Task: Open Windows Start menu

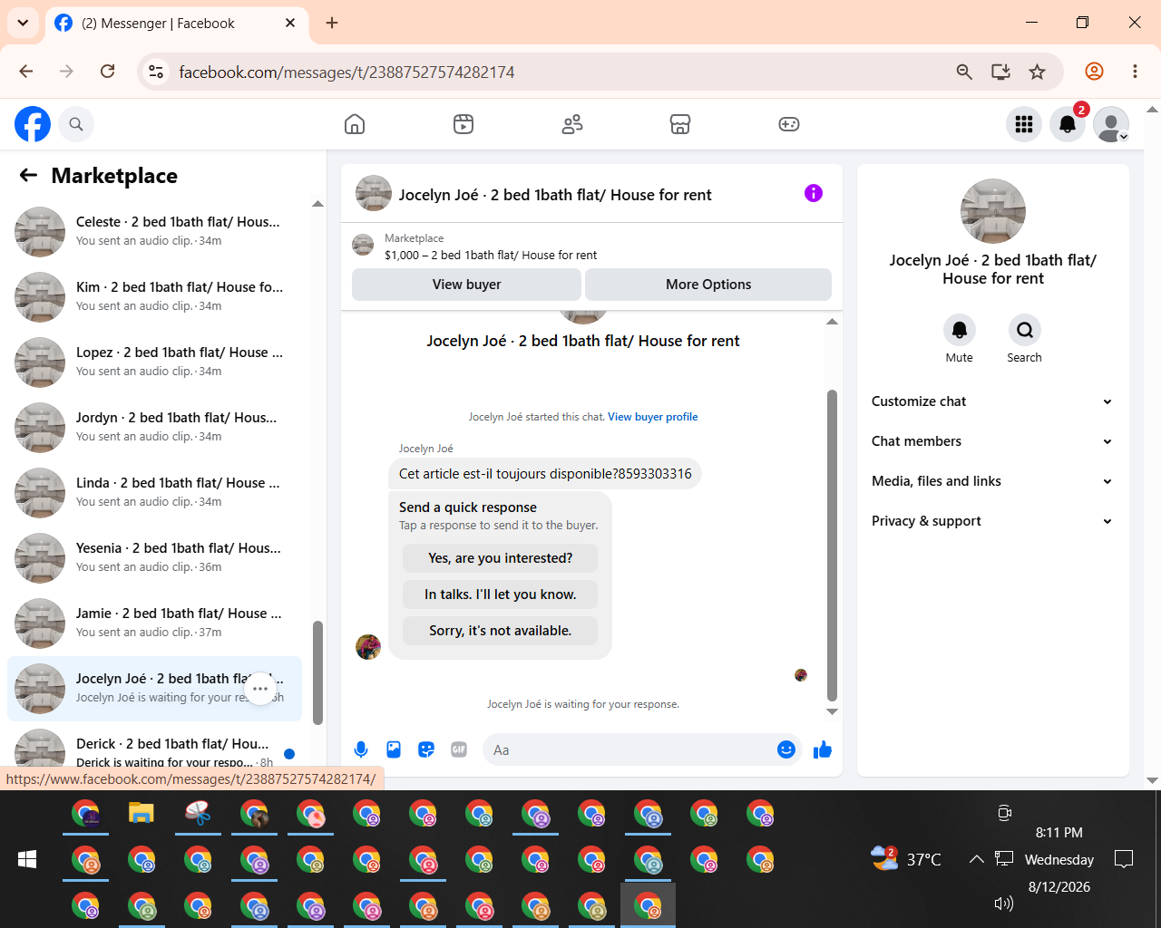Action: tap(27, 859)
